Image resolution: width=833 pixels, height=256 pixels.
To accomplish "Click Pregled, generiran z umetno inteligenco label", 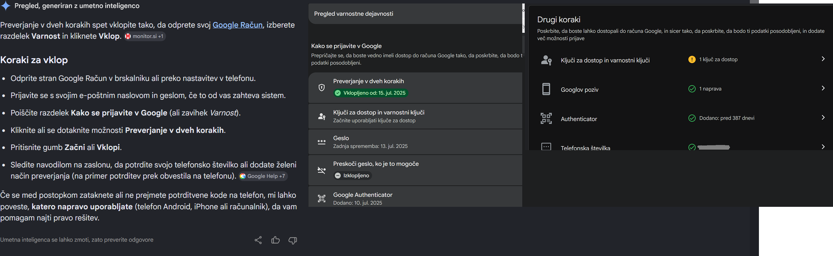I will pos(77,6).
